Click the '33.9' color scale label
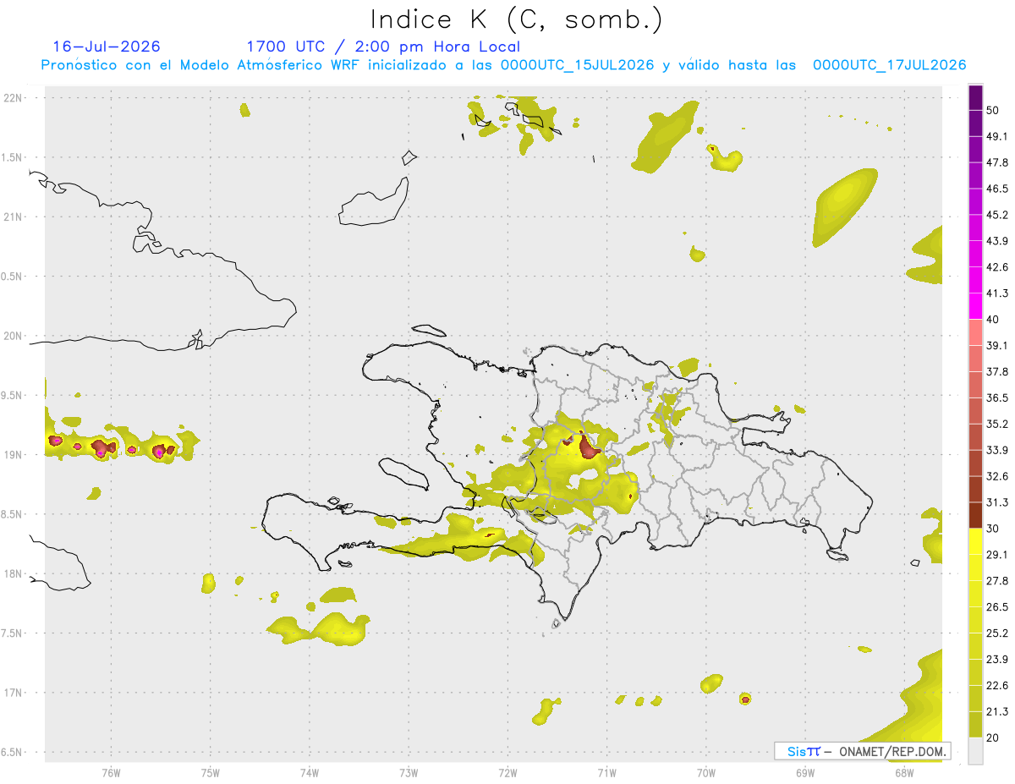 click(x=997, y=450)
